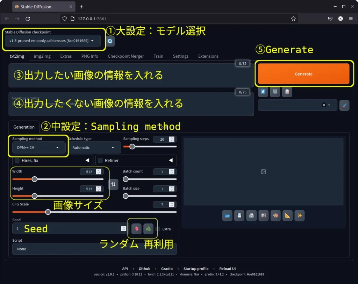
Task: Tick the Extra seed checkbox
Action: tap(158, 229)
